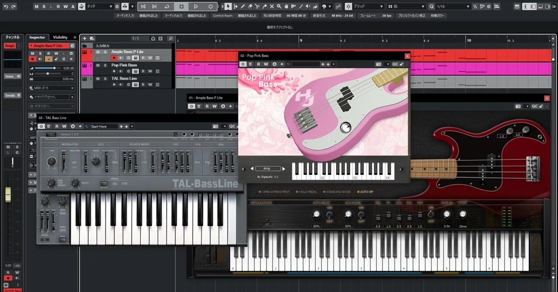Open the grid type 拍 dropdown
The width and height of the screenshot is (558, 292).
pos(406,7)
